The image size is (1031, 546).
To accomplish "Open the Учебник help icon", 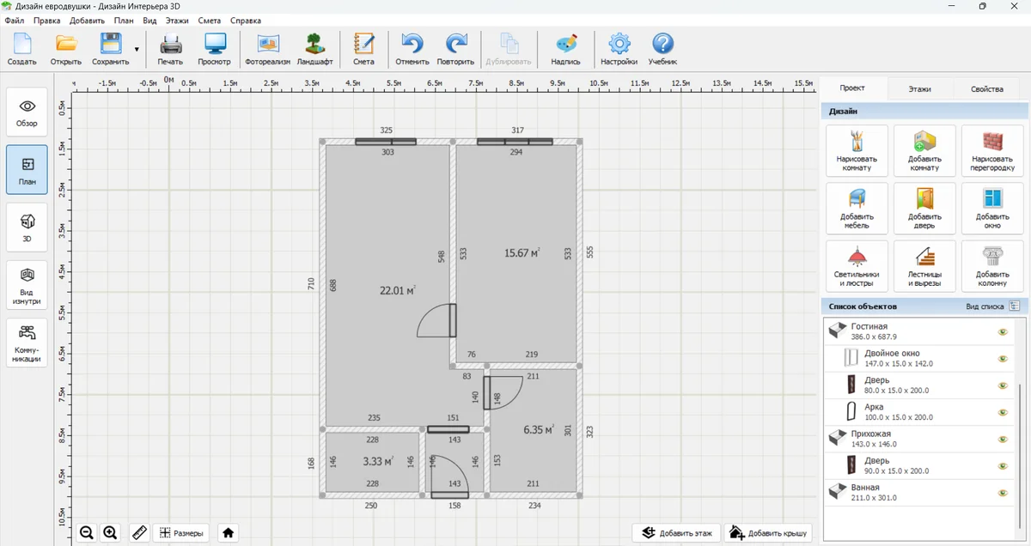I will [x=662, y=49].
